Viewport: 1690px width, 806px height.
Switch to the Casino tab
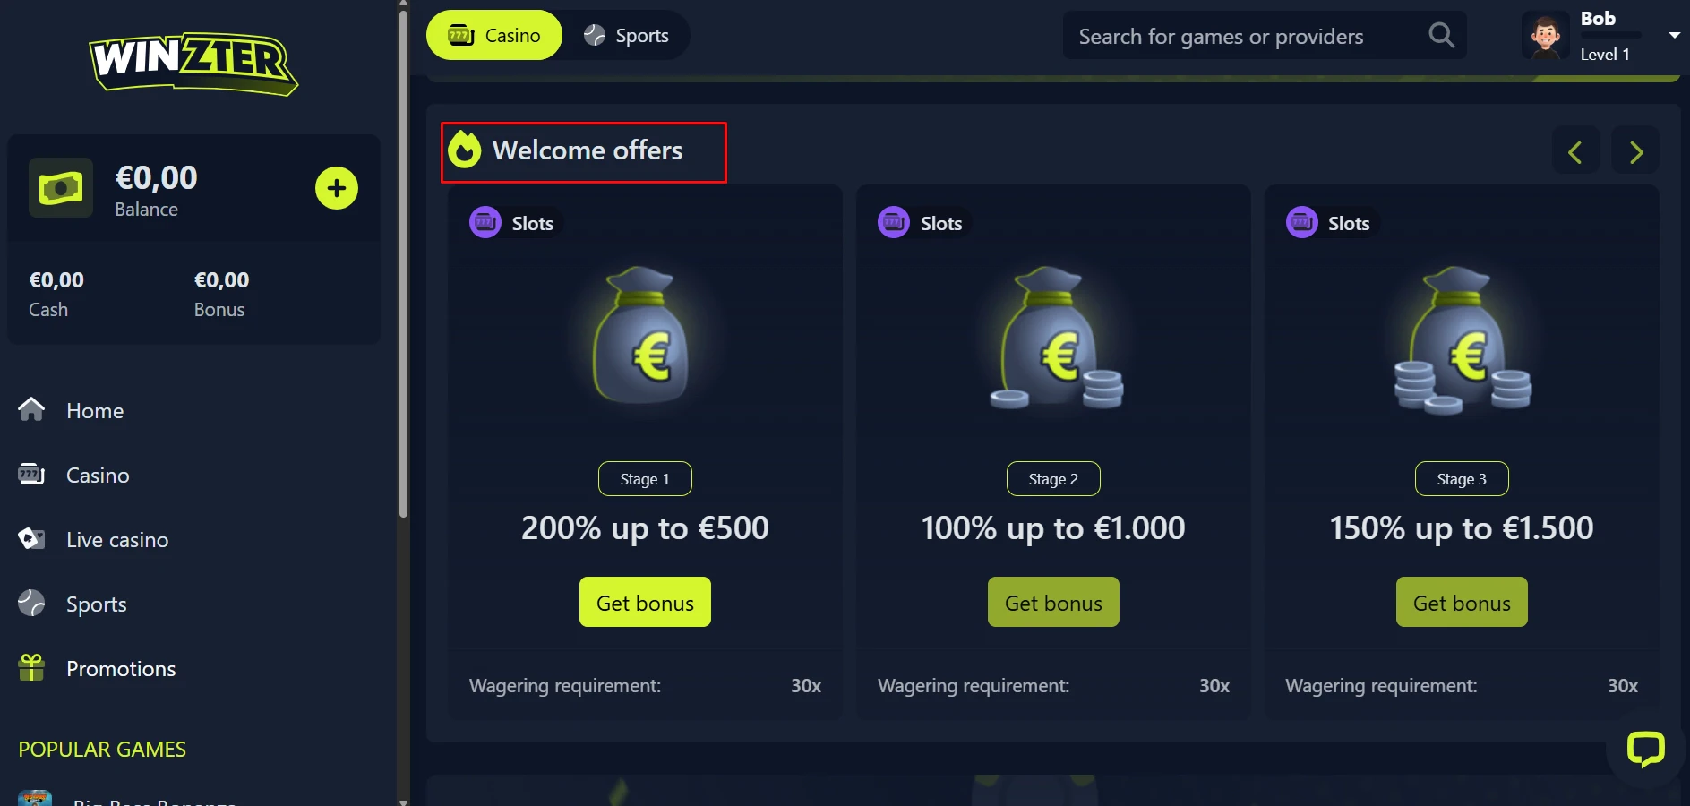click(494, 36)
